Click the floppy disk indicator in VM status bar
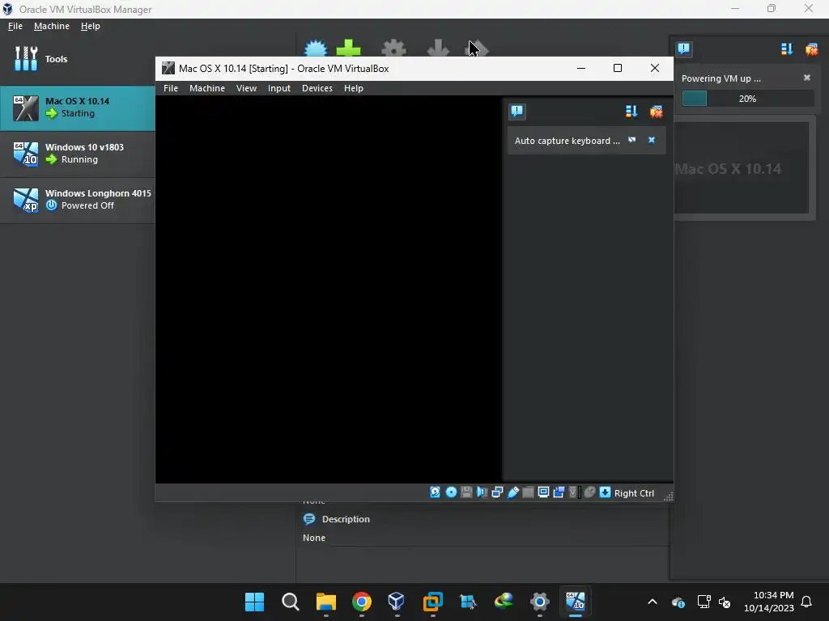 coord(466,492)
